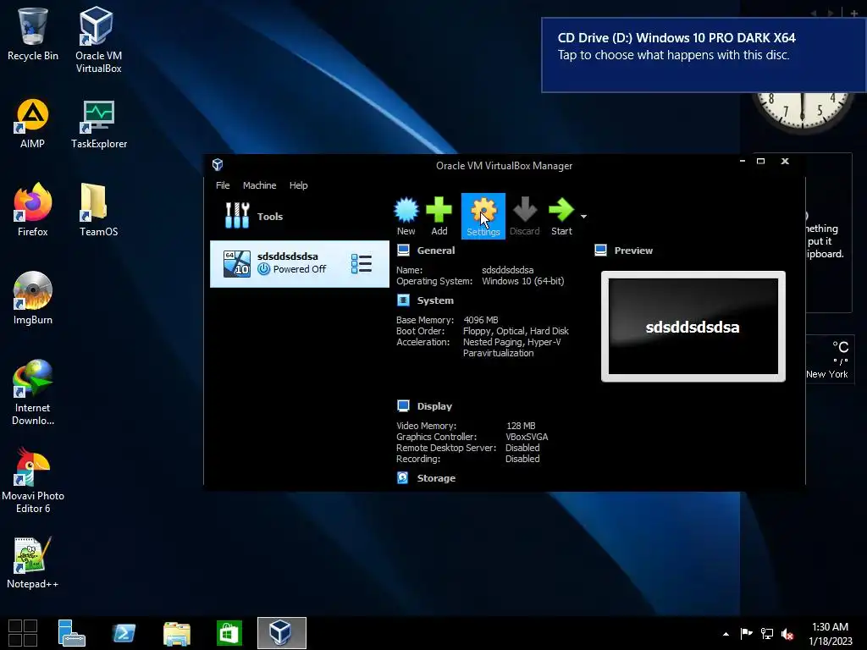Screen dimensions: 867x650
Task: Open the TeamOS folder shortcut
Action: pyautogui.click(x=98, y=210)
